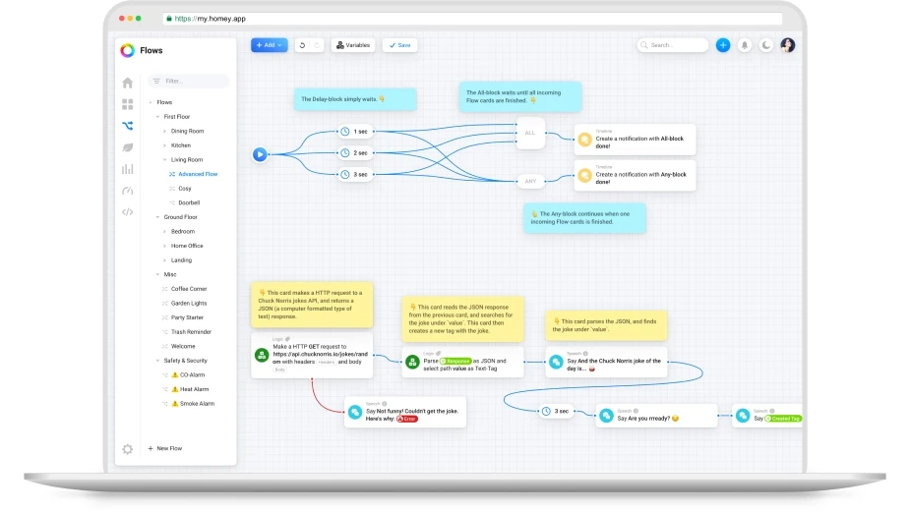
Task: Open the Devices grid icon in the sidebar
Action: click(x=127, y=104)
